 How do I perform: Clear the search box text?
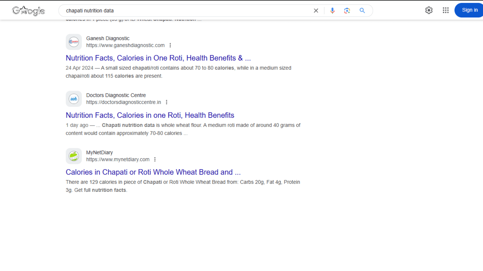[316, 11]
